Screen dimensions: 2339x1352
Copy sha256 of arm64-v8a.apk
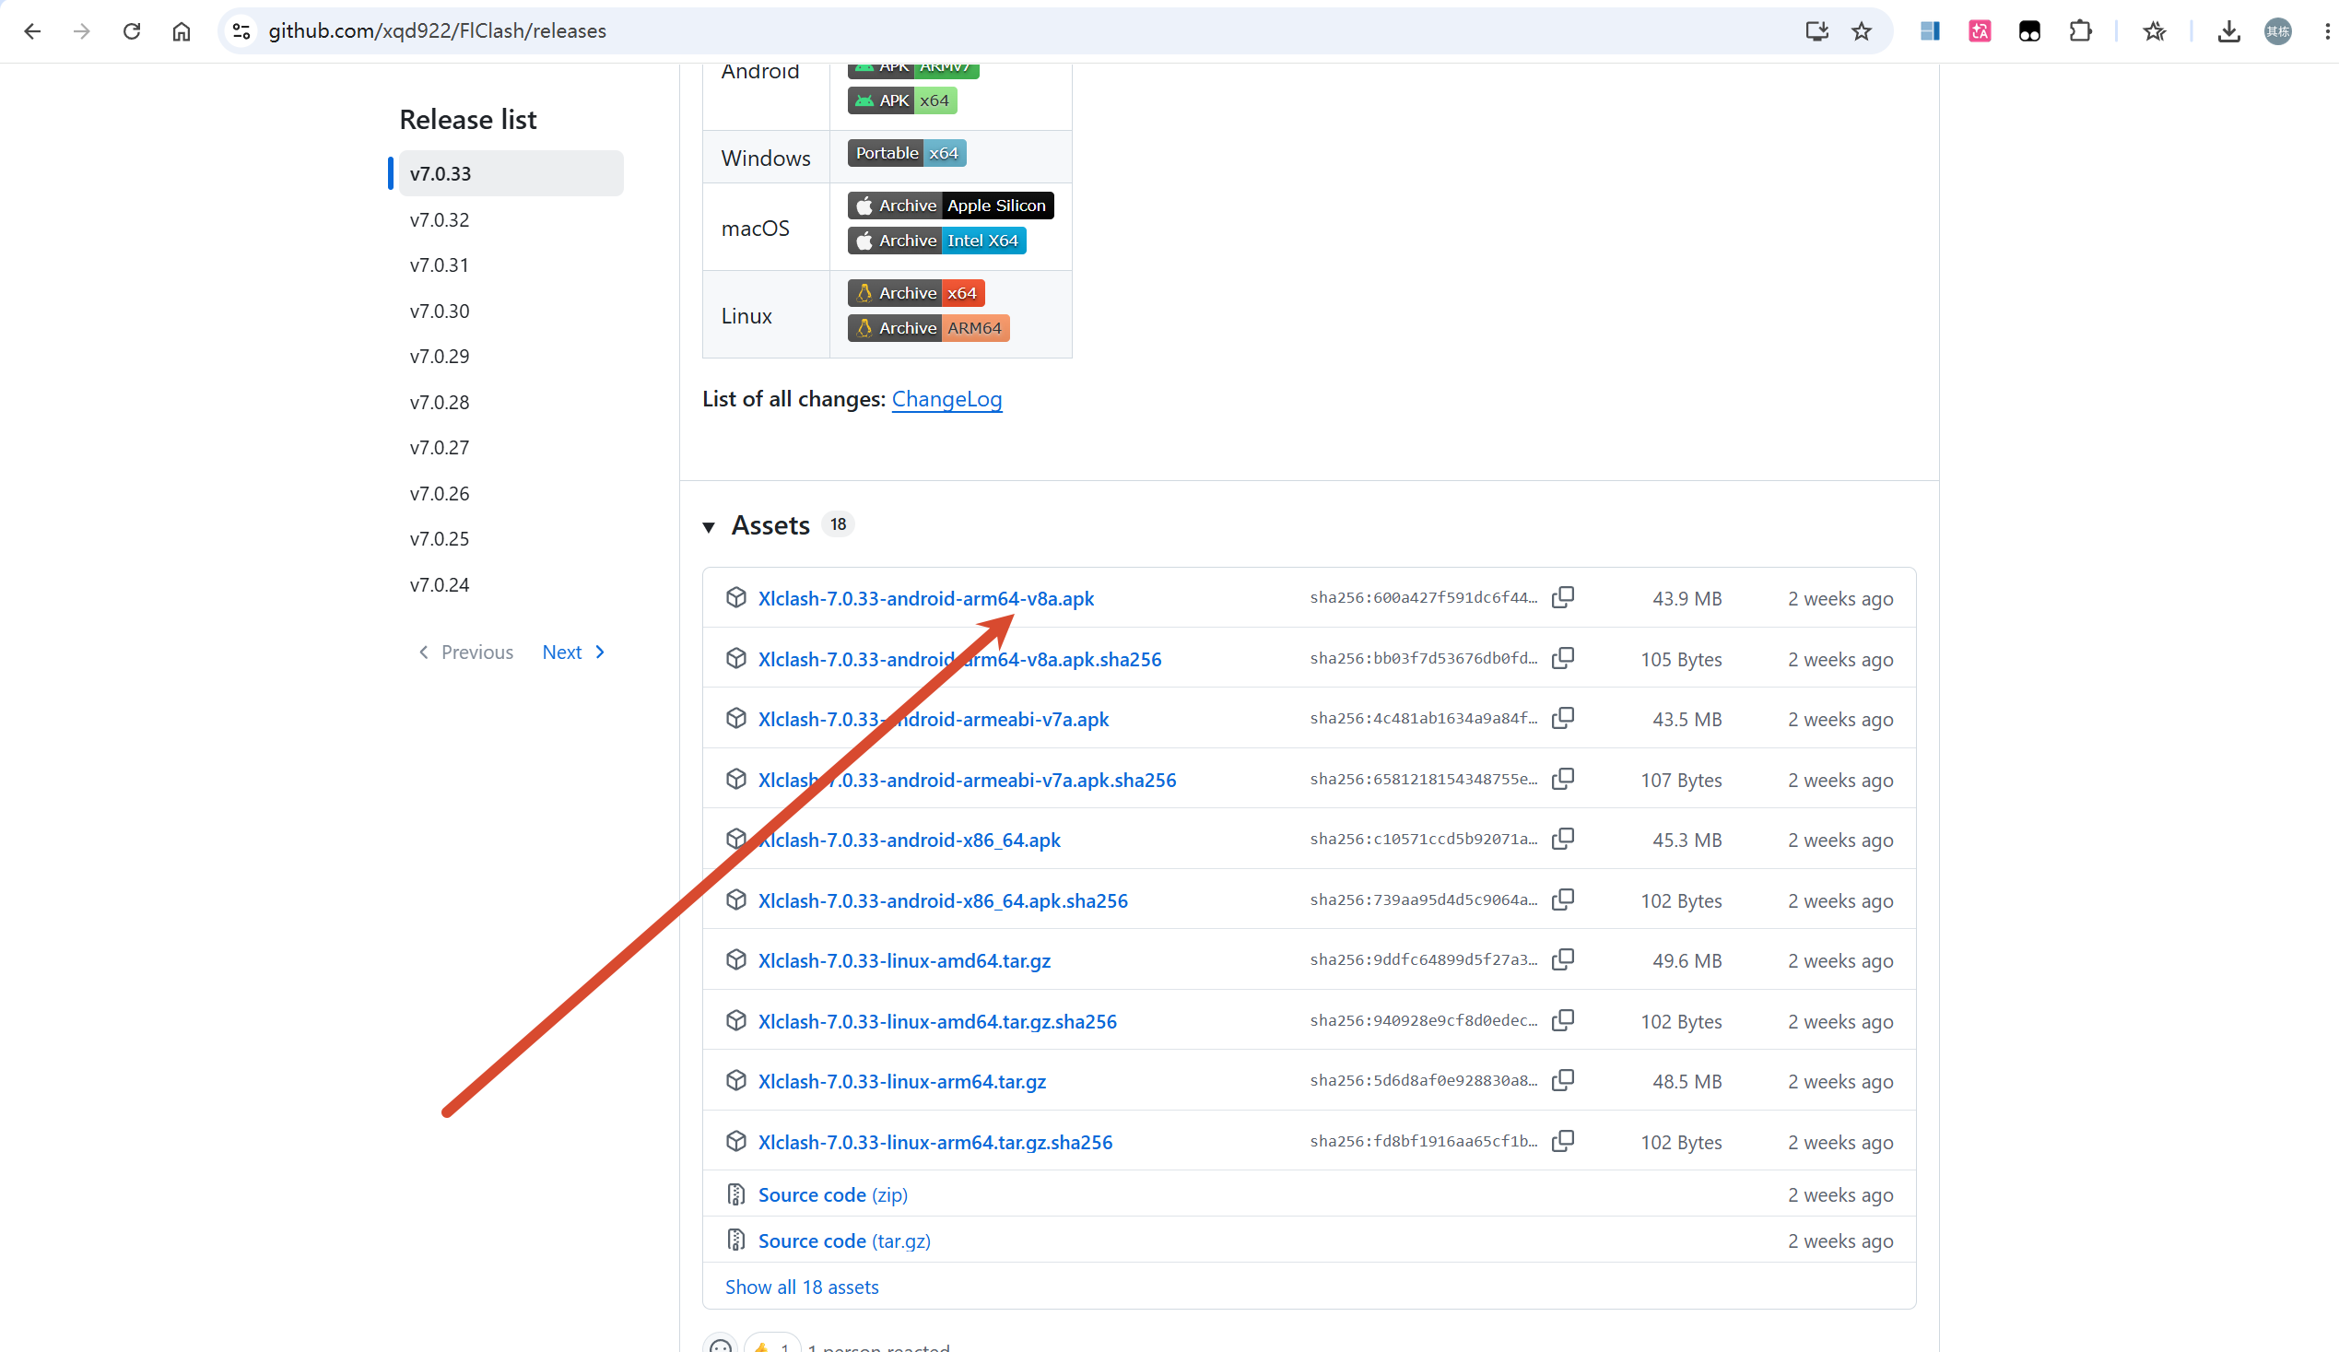pyautogui.click(x=1563, y=597)
